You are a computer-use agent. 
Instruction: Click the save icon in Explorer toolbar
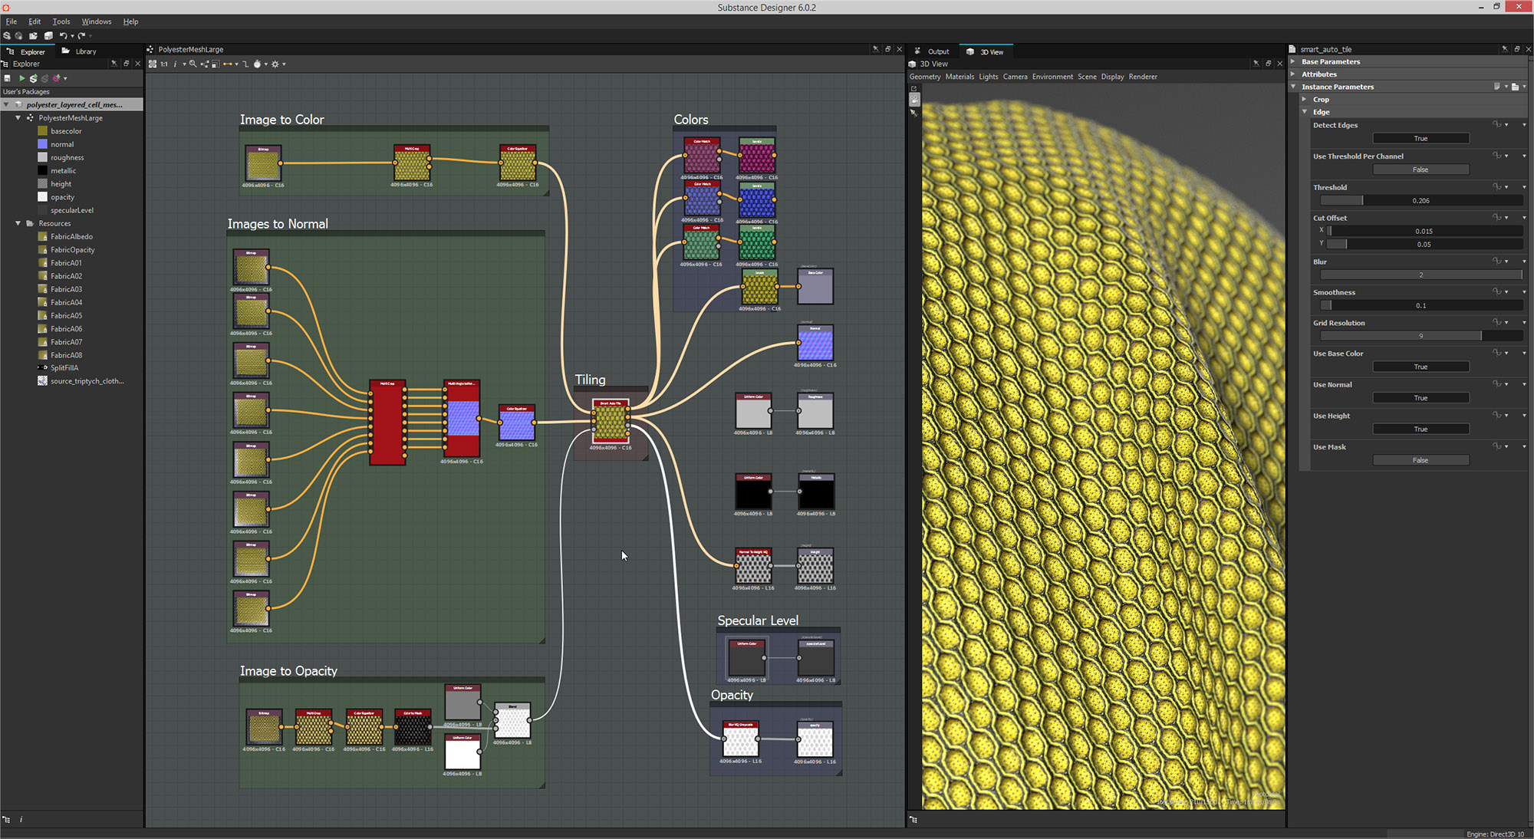pyautogui.click(x=8, y=77)
